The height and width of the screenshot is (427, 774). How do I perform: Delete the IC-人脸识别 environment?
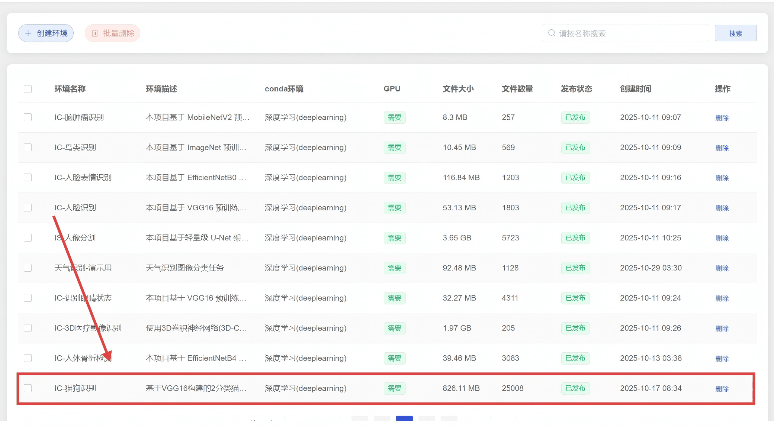[x=722, y=208]
